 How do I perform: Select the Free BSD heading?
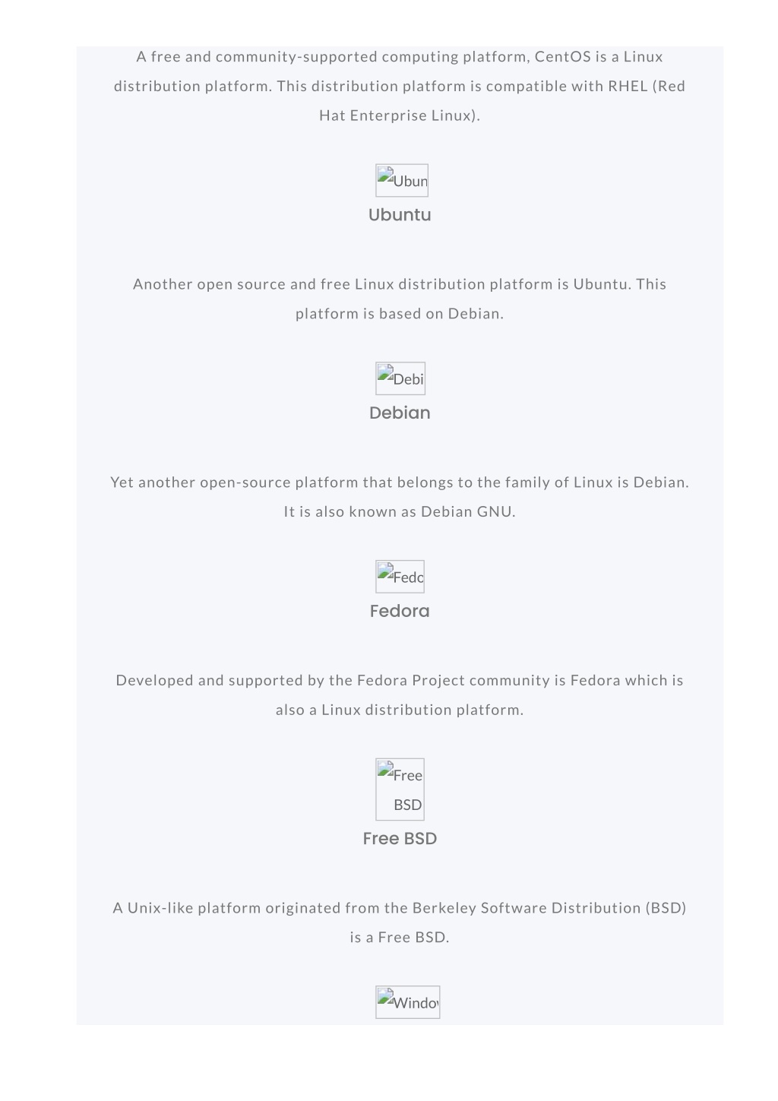tap(400, 839)
